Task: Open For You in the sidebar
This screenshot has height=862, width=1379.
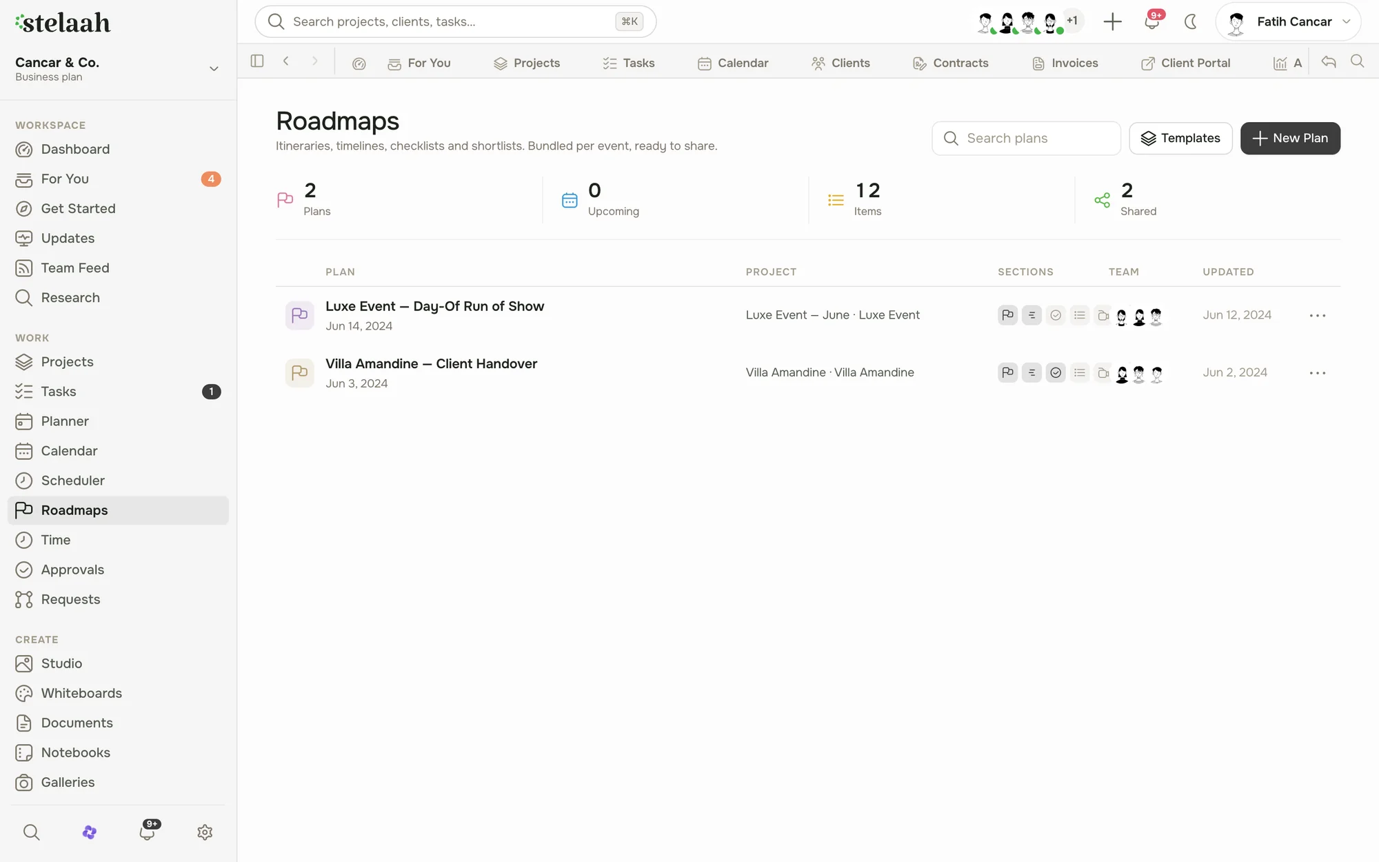Action: (118, 179)
